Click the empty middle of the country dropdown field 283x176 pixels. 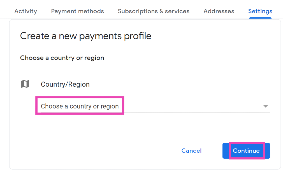191,106
